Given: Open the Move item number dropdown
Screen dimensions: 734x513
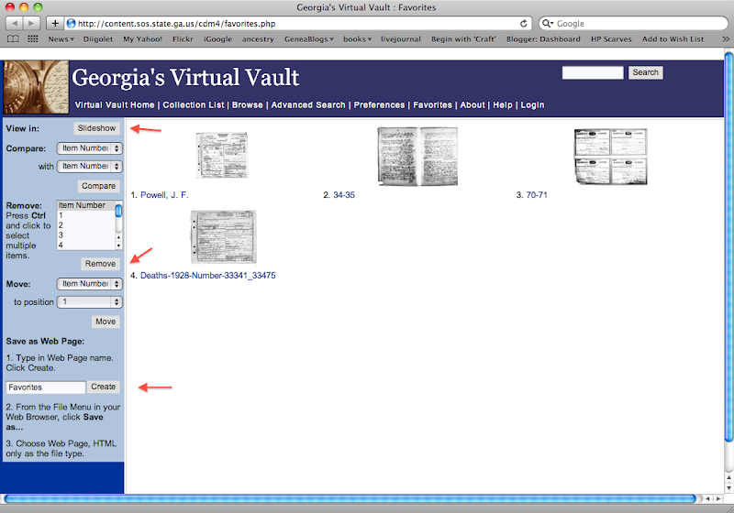Looking at the screenshot, I should [x=89, y=284].
